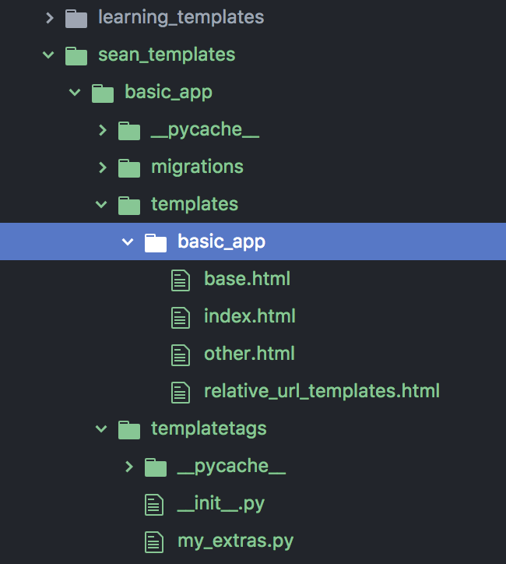This screenshot has width=506, height=564.
Task: Open index.html file
Action: [249, 316]
